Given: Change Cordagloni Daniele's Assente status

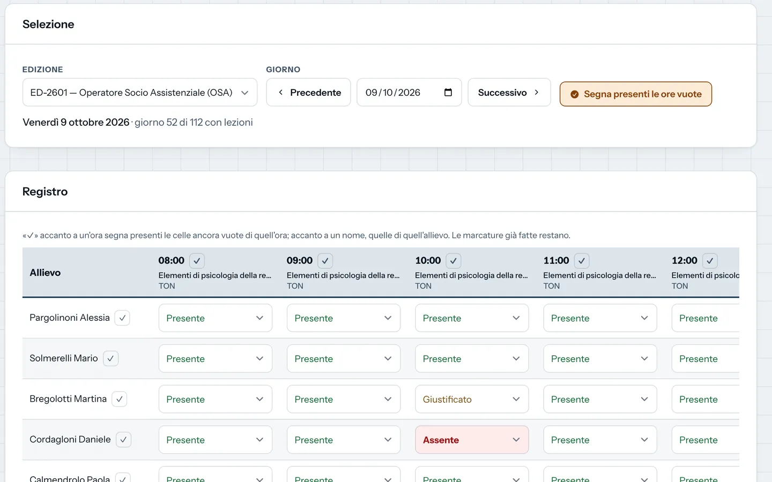Looking at the screenshot, I should [472, 440].
